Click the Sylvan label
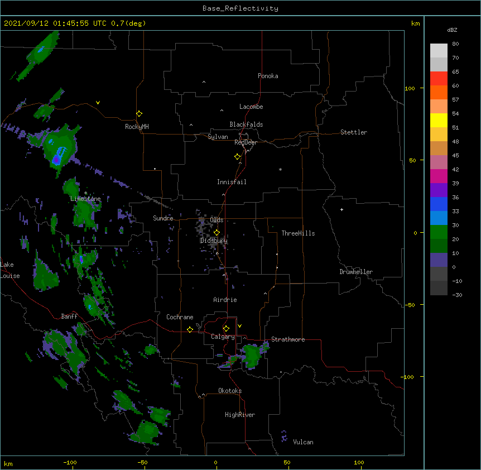This screenshot has height=470, width=481. (x=218, y=137)
